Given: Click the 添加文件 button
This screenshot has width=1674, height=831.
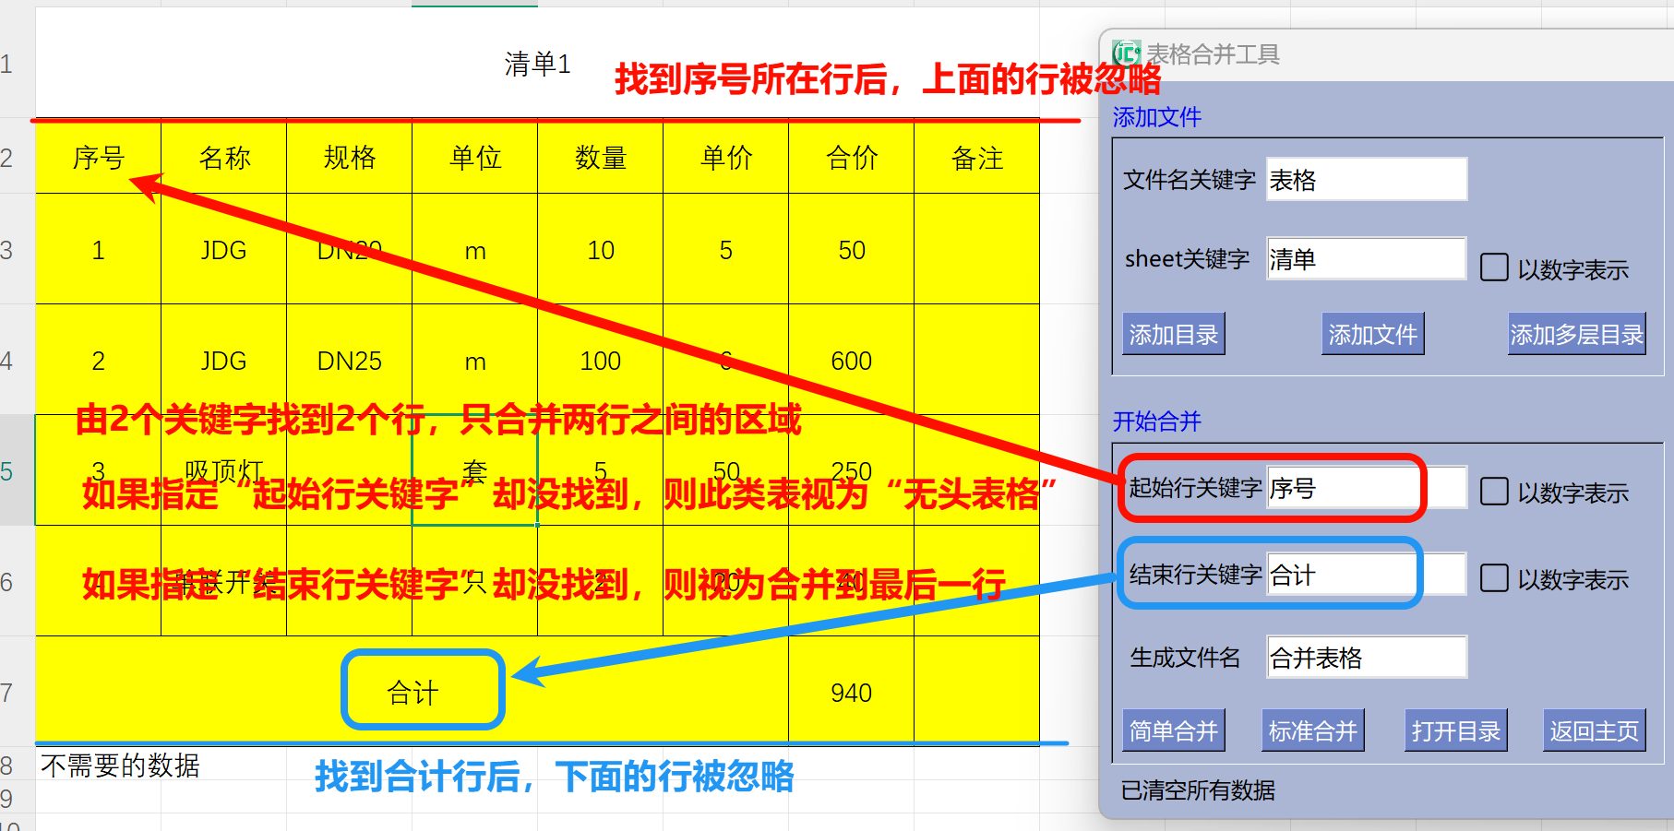Looking at the screenshot, I should pos(1372,333).
